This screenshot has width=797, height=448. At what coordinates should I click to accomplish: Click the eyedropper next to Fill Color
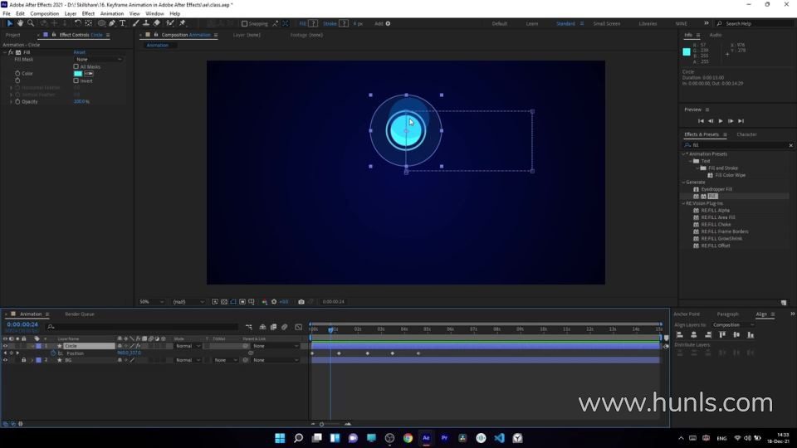[89, 73]
